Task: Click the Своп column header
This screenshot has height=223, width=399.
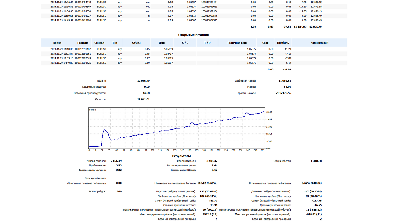Action: coord(265,43)
